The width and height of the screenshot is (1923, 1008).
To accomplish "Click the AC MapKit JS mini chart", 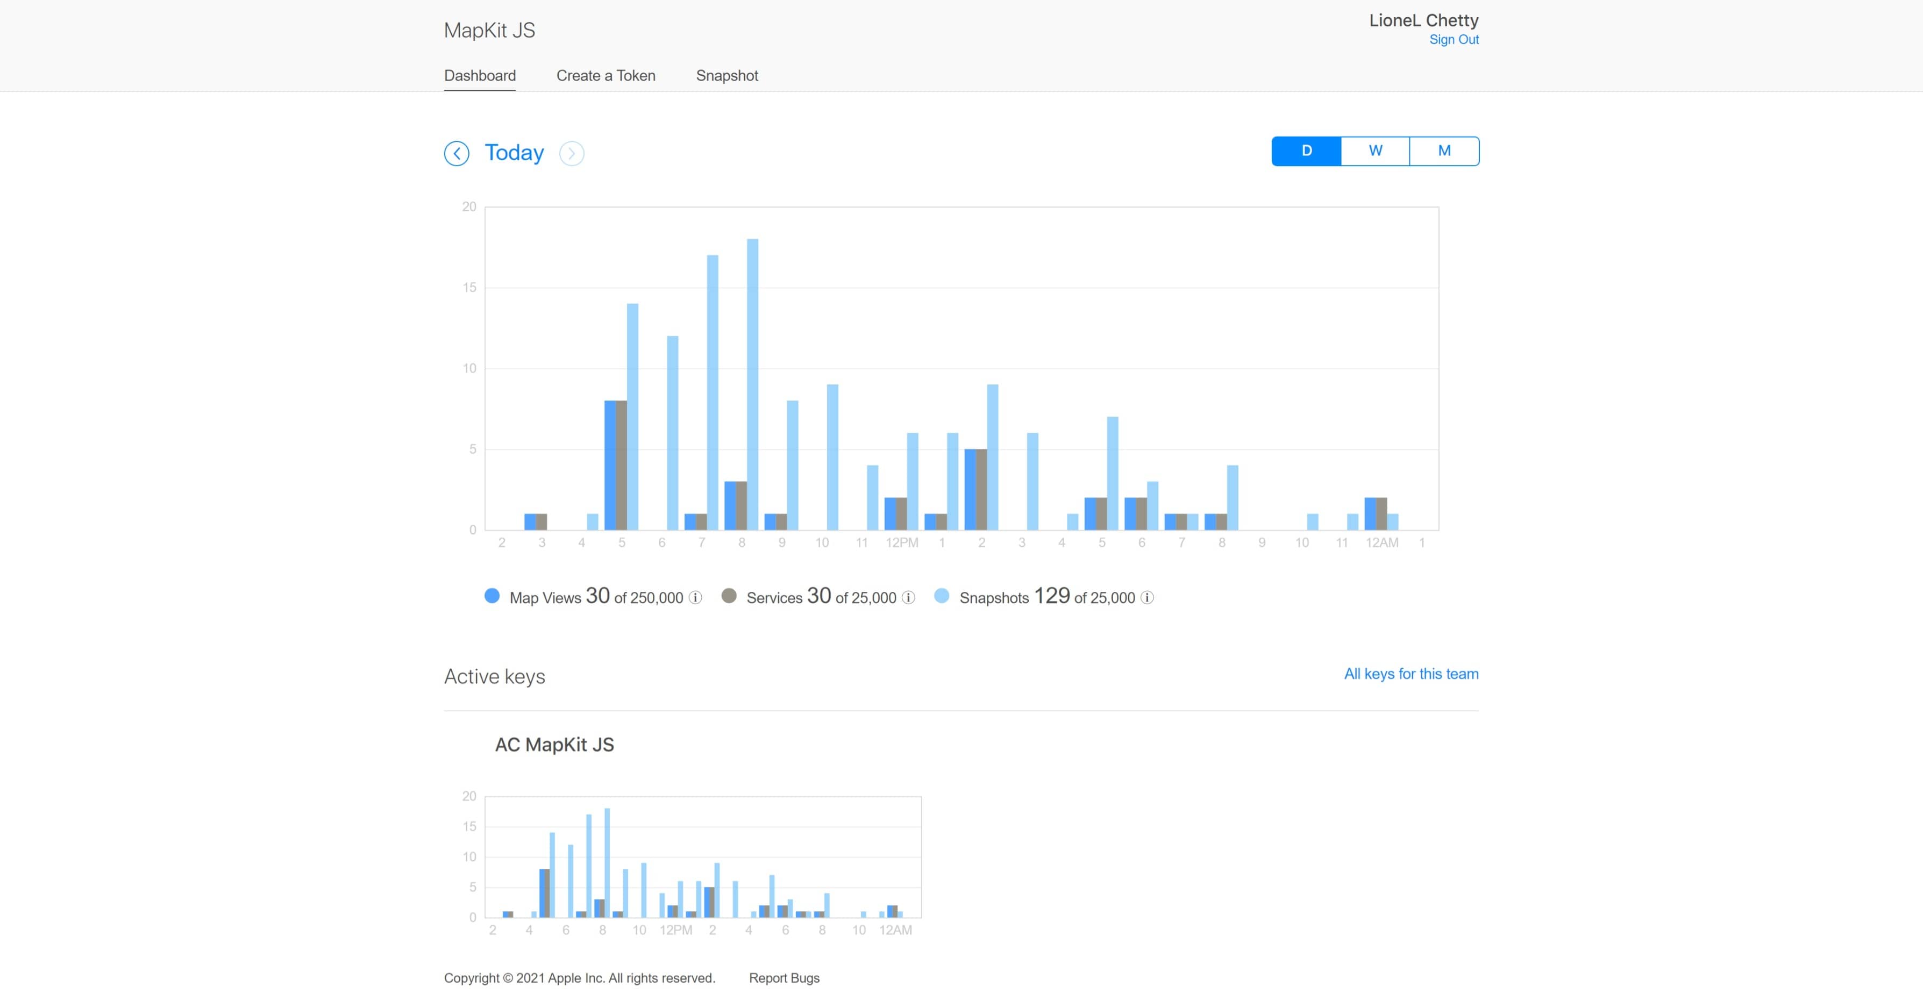I will pos(702,856).
